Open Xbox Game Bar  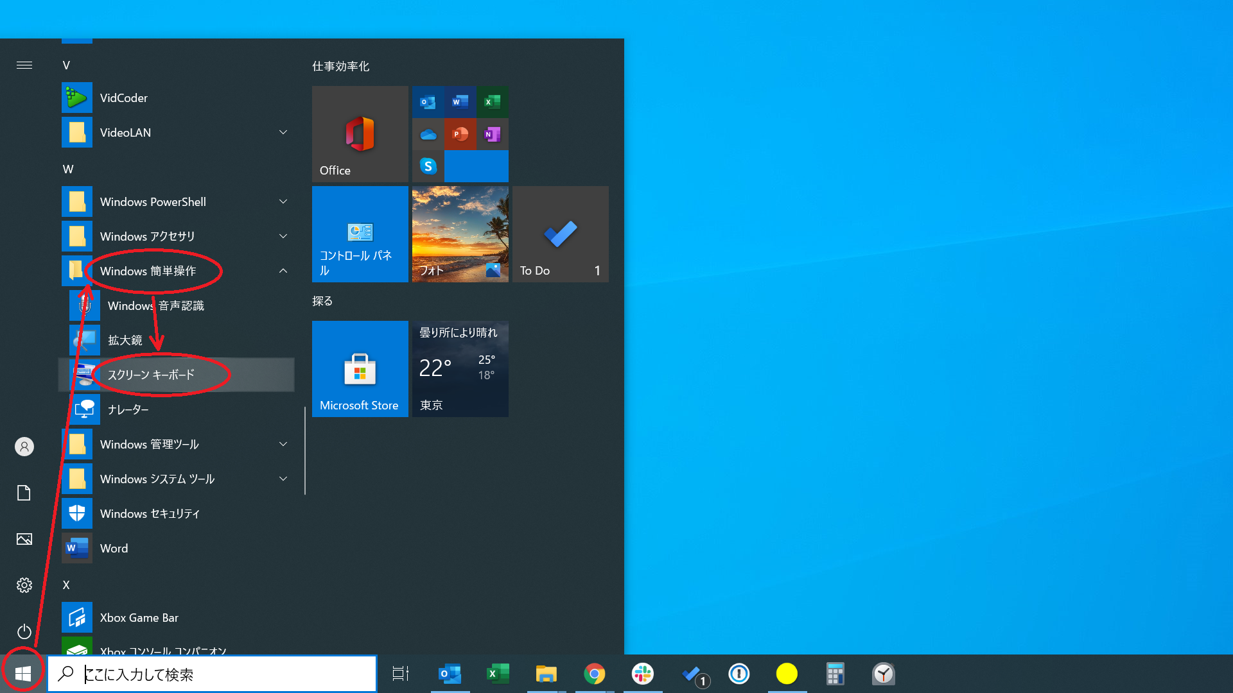tap(177, 617)
